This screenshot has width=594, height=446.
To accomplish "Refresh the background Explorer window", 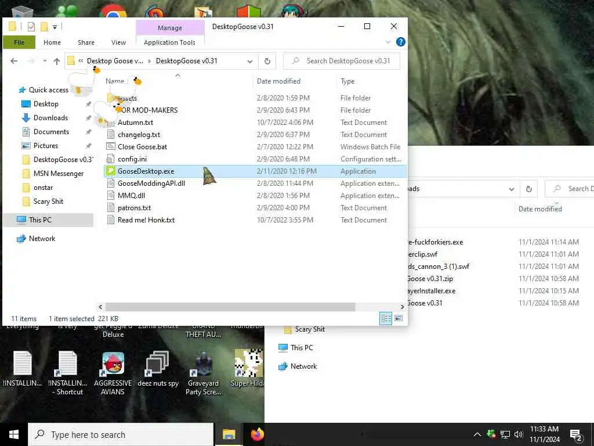I will (x=529, y=189).
